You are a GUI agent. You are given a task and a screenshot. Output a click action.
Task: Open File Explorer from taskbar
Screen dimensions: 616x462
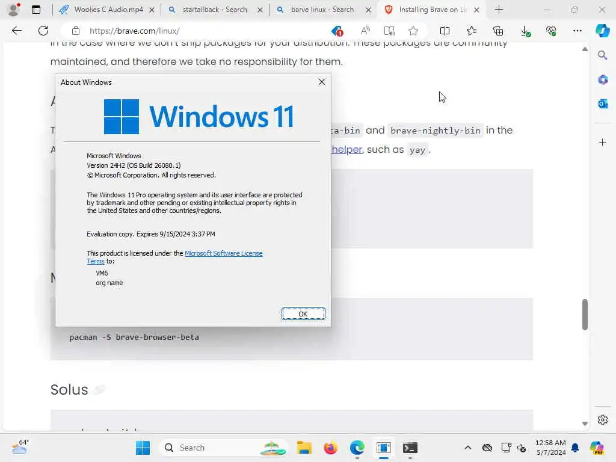304,448
